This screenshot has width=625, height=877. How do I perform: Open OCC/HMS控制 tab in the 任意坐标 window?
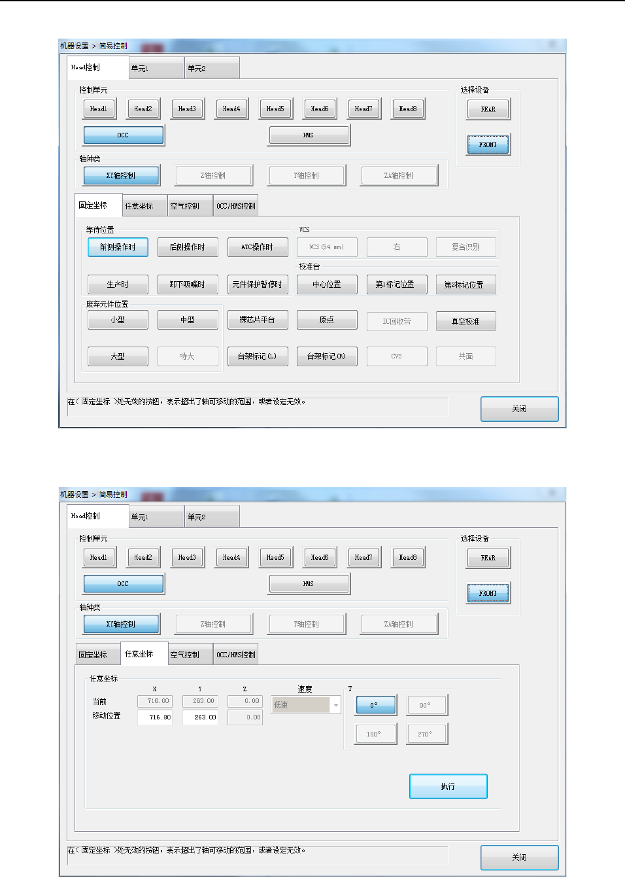coord(235,655)
